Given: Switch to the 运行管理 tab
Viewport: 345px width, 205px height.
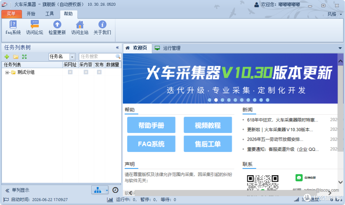Looking at the screenshot, I should (x=168, y=48).
